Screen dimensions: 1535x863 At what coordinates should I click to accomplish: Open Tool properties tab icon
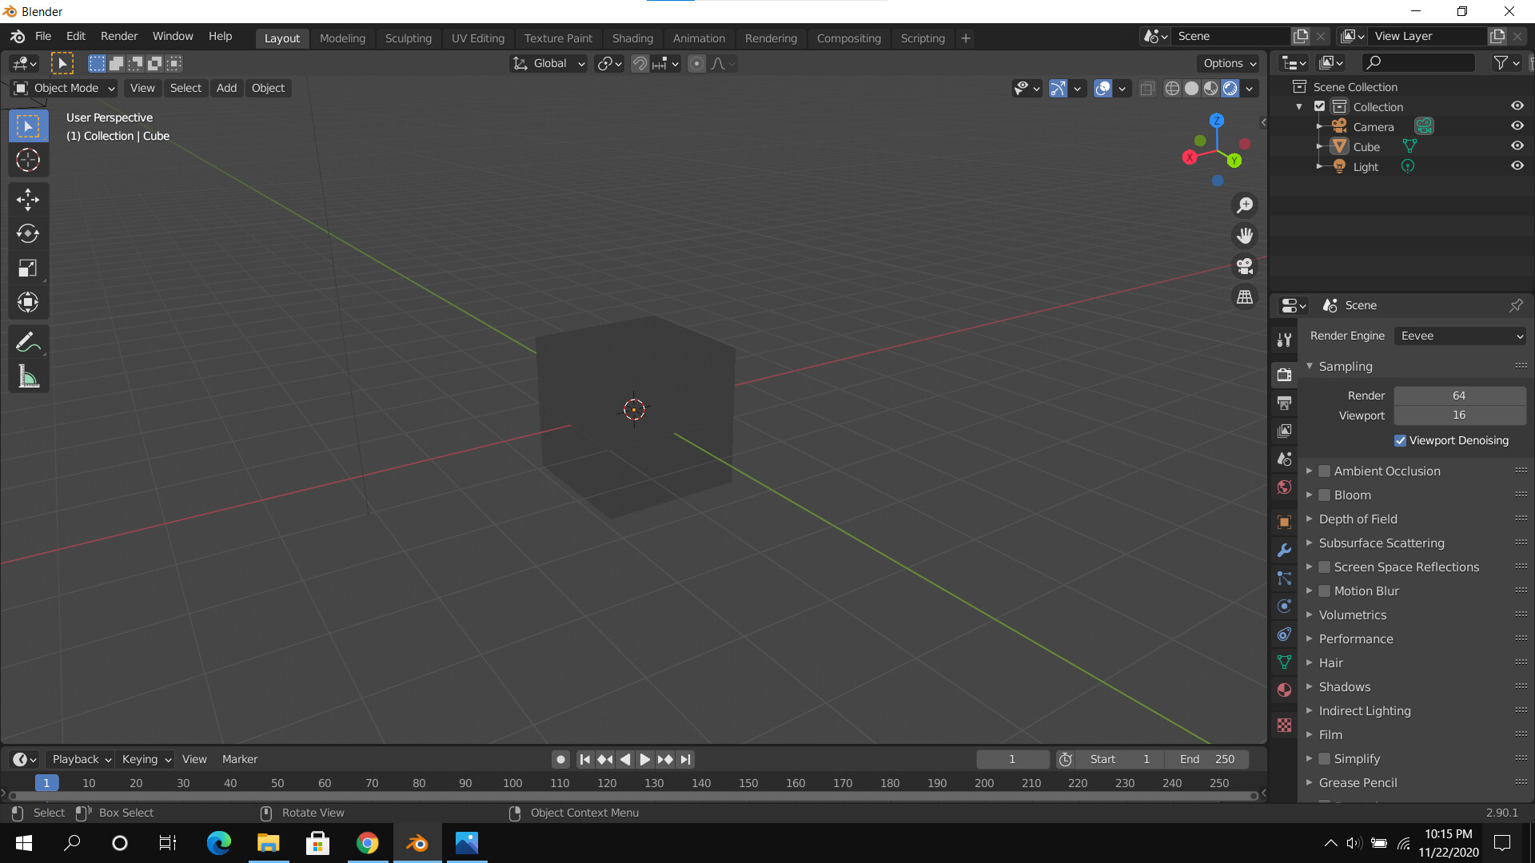click(1284, 340)
